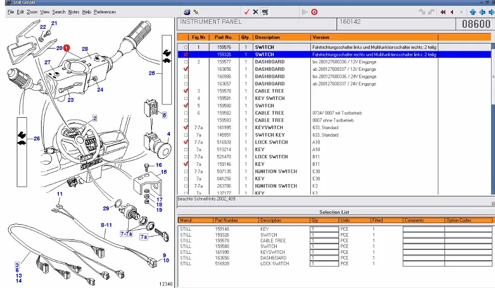Click Comments field for 159578 CABLE TREE

(424, 240)
